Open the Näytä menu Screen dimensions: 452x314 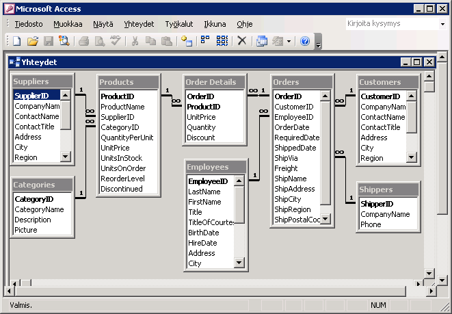coord(103,24)
